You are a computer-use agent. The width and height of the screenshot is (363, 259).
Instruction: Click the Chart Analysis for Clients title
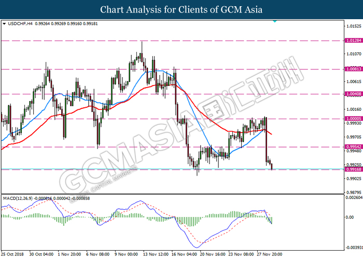pos(181,10)
